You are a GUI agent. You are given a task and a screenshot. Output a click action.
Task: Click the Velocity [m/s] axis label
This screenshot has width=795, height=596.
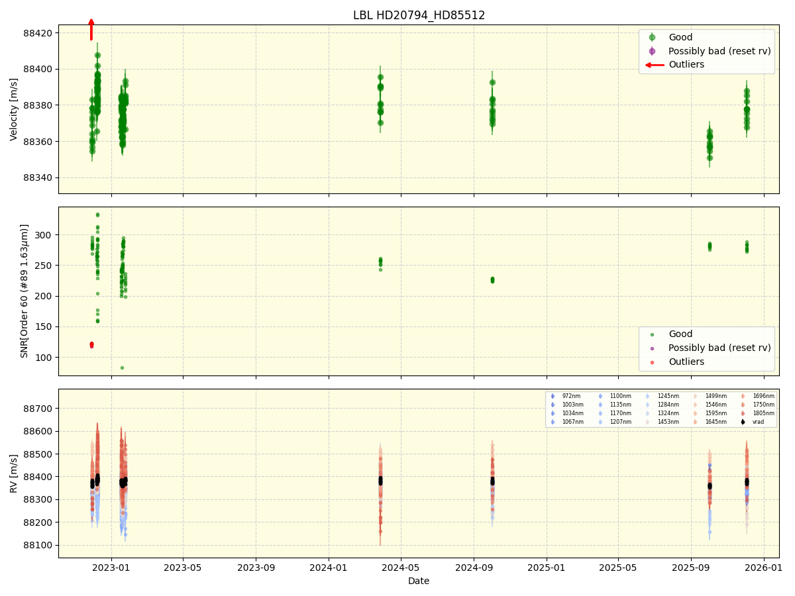click(x=14, y=109)
